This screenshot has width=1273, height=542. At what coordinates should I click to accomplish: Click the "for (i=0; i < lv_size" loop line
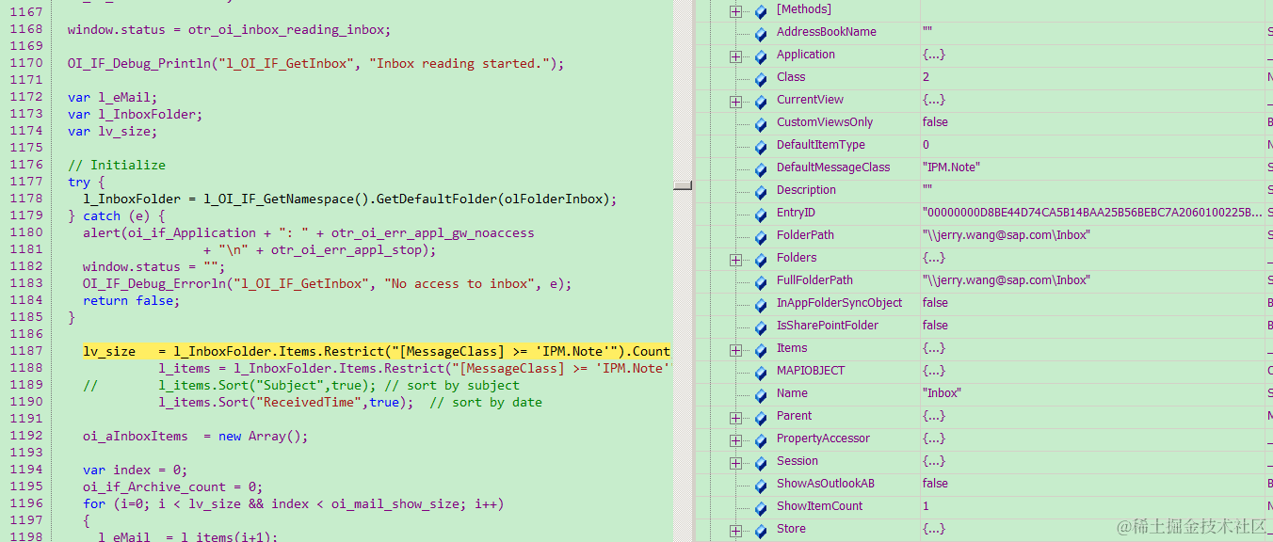coord(294,503)
